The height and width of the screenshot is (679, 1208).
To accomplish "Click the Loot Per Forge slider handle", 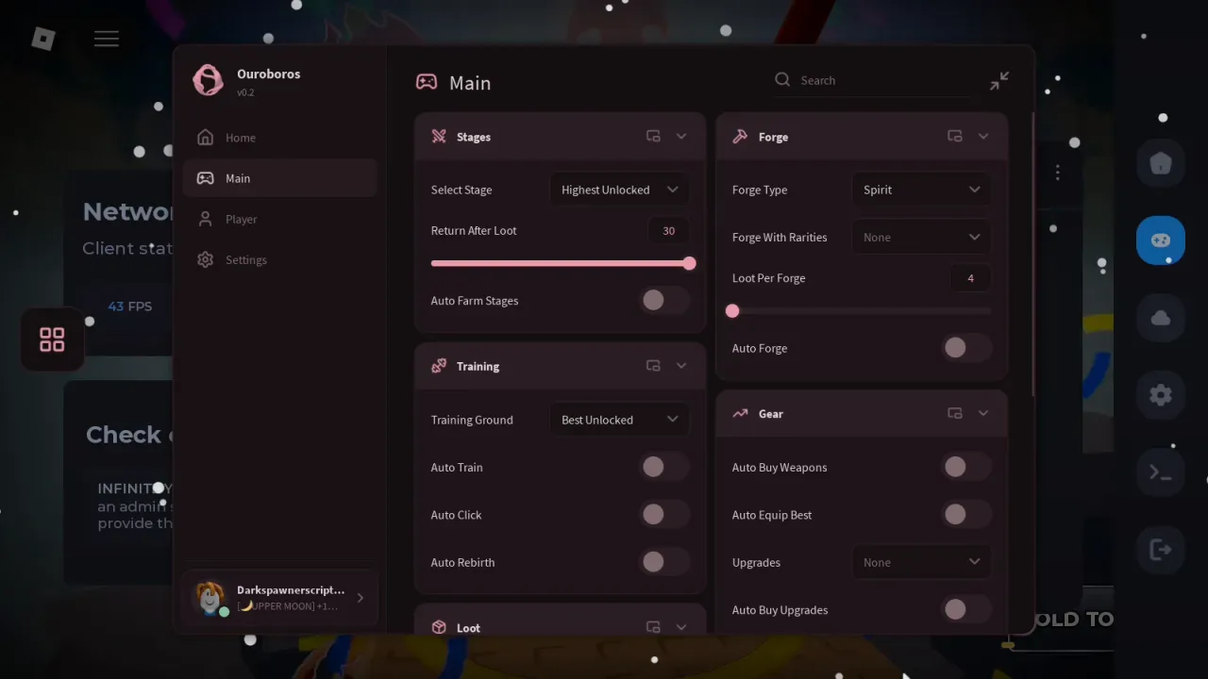I will coord(732,311).
